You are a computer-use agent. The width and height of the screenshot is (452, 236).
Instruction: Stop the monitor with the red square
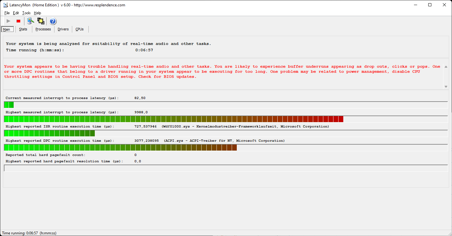pyautogui.click(x=18, y=21)
